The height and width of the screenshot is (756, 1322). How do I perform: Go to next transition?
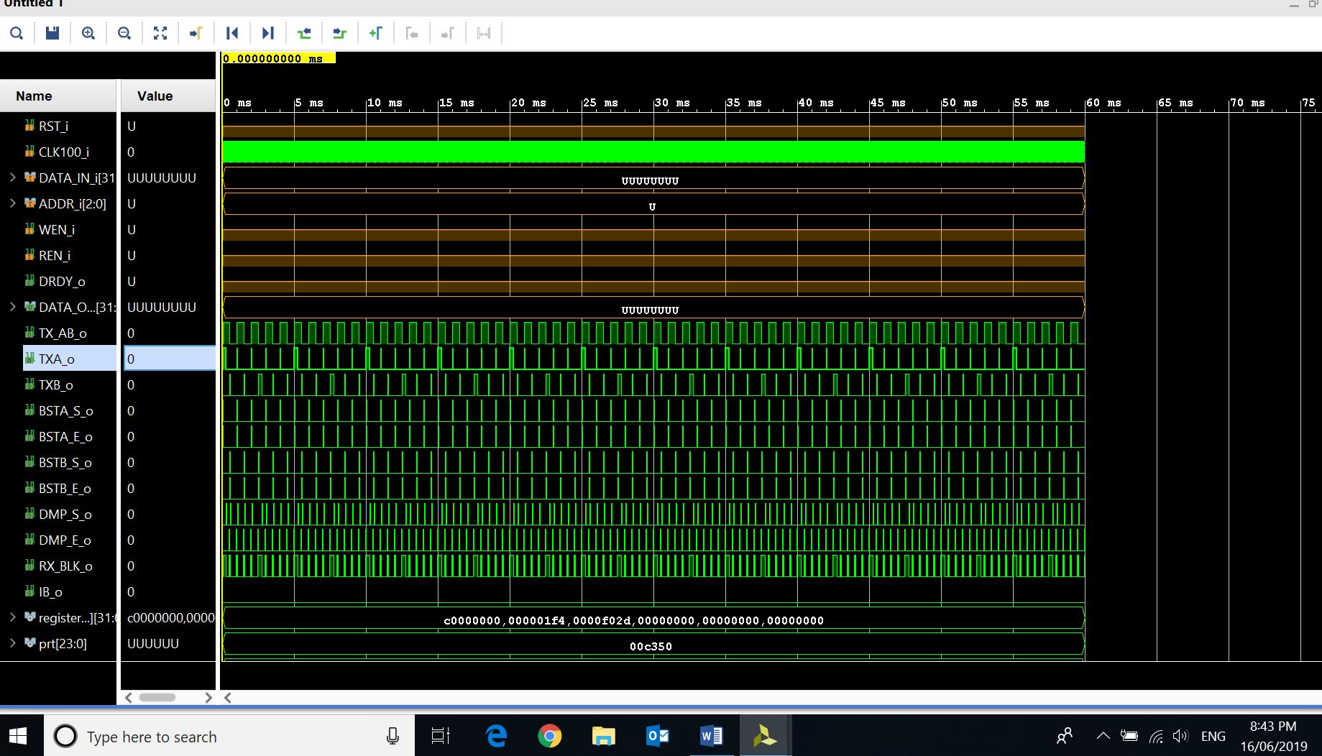[x=340, y=33]
